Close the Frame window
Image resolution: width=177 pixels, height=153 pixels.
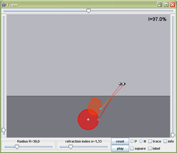(x=172, y=5)
